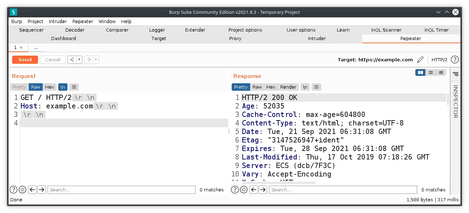Switch to Sequencer tab
Image resolution: width=469 pixels, height=213 pixels.
coord(32,30)
